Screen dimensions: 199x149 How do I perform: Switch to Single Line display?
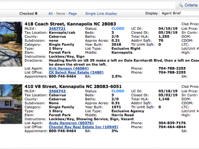(x=101, y=14)
